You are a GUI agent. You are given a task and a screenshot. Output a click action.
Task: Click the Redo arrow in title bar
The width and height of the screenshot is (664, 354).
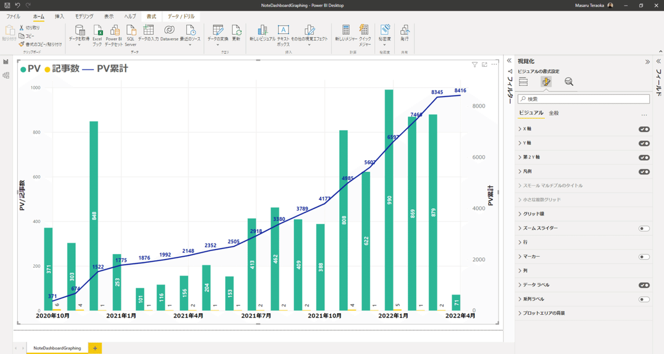click(x=28, y=5)
